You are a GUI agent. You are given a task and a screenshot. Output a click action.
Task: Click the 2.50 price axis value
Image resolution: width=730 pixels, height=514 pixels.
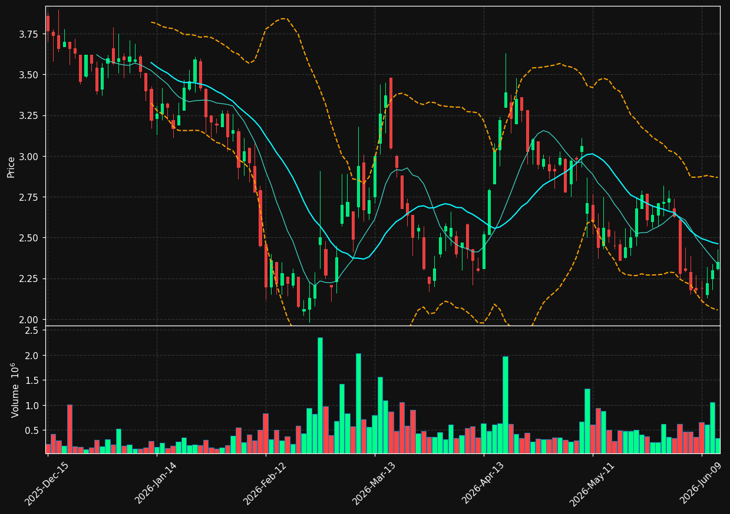[x=29, y=238]
